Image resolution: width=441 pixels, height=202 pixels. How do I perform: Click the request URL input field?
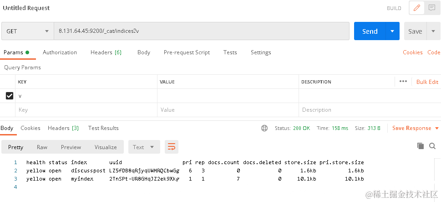201,31
